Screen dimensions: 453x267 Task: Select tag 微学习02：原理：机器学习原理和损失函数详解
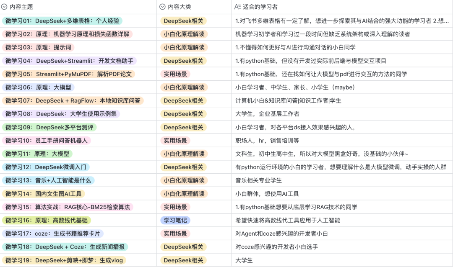tap(67, 34)
